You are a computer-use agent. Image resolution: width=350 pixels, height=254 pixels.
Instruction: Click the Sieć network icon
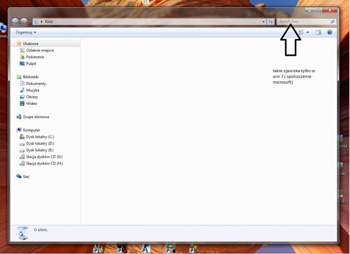19,176
